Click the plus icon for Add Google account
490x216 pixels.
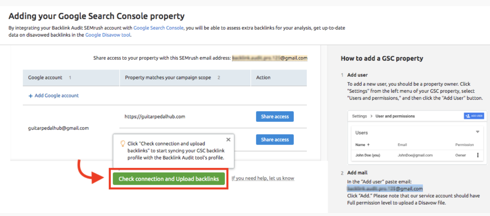31,96
